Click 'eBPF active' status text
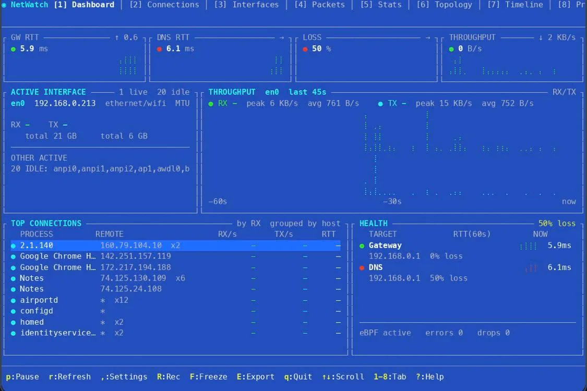587x391 pixels. (385, 333)
